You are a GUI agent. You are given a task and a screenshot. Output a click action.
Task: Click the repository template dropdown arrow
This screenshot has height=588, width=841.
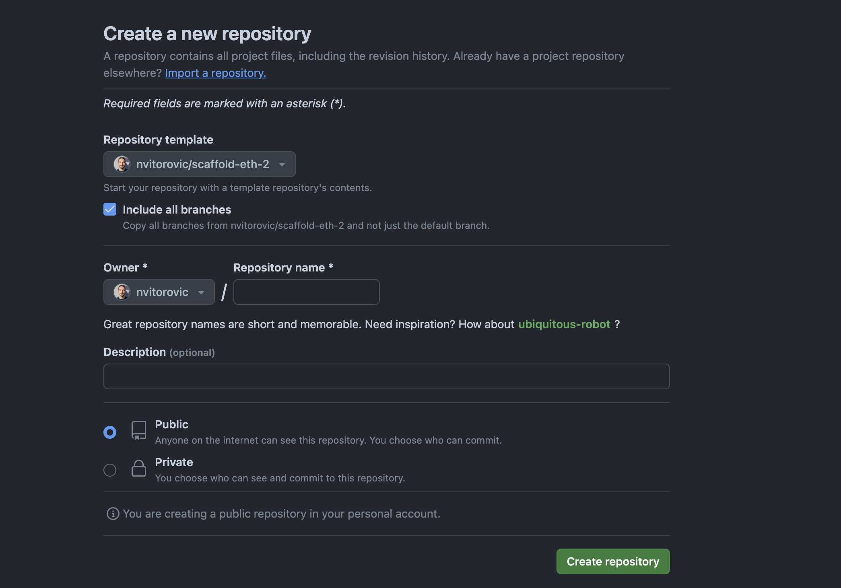(x=282, y=163)
